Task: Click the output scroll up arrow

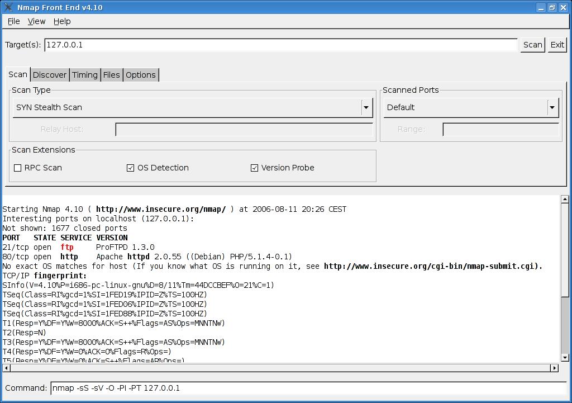Action: (x=565, y=200)
